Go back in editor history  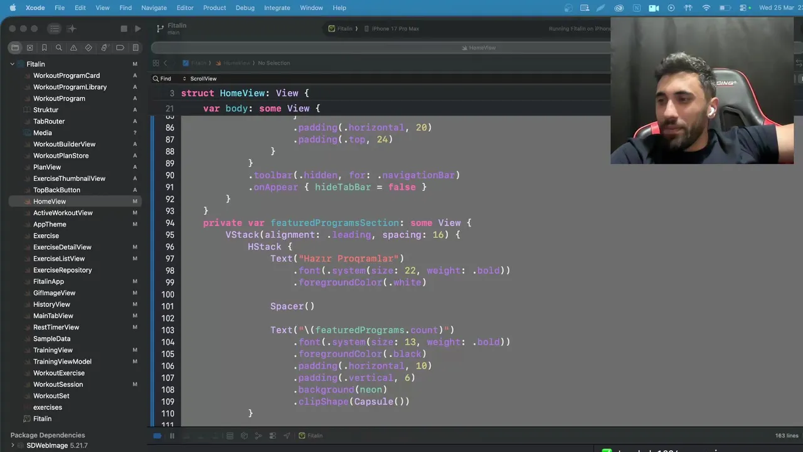click(166, 63)
